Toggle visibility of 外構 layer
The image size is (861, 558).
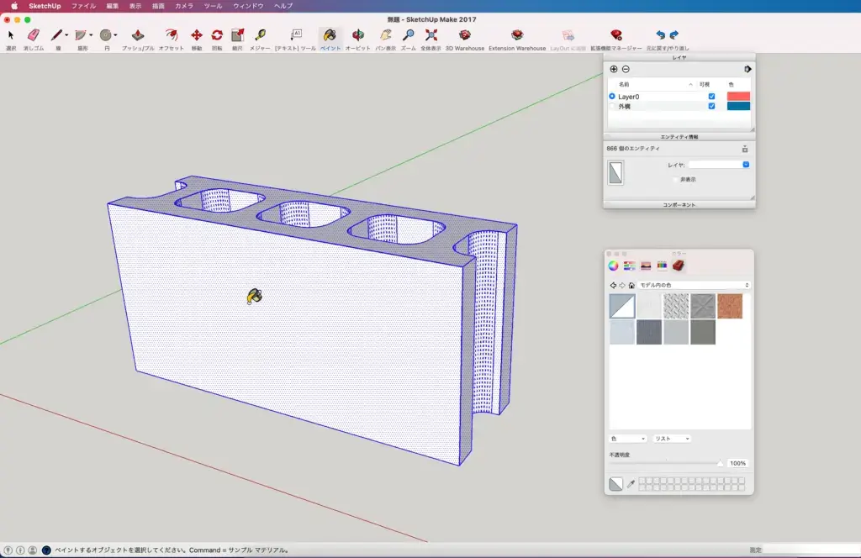click(x=711, y=107)
